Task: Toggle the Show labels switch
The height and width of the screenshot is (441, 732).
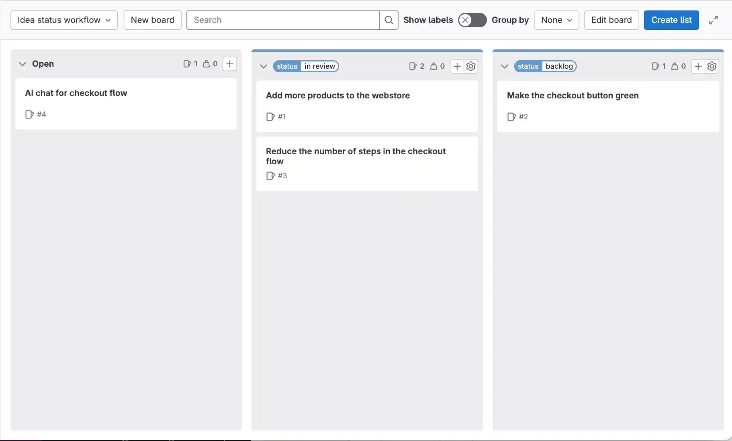Action: [x=471, y=20]
